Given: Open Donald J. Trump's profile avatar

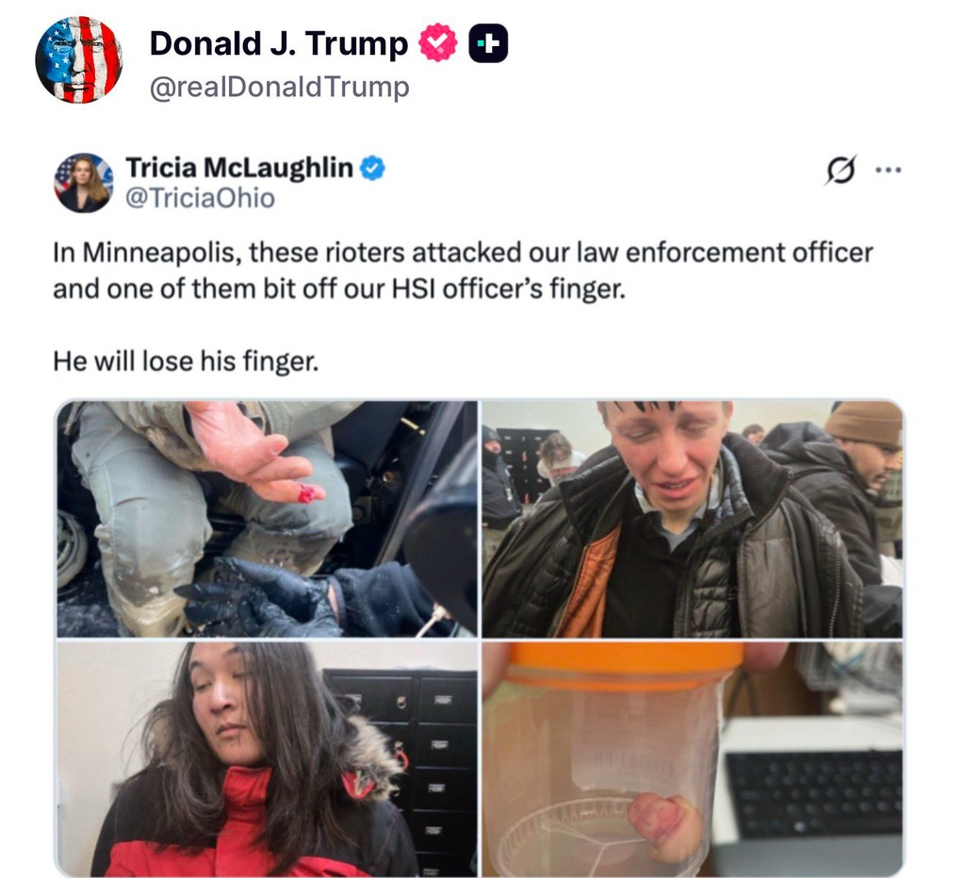Looking at the screenshot, I should (79, 59).
